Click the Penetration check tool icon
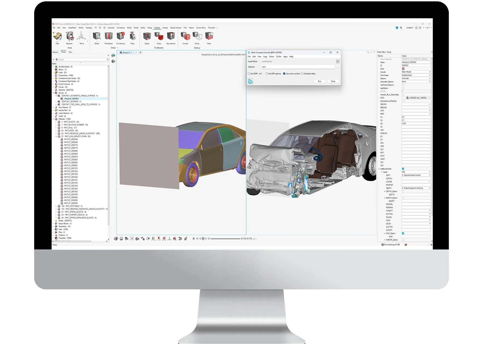The image size is (483, 344). (x=109, y=36)
